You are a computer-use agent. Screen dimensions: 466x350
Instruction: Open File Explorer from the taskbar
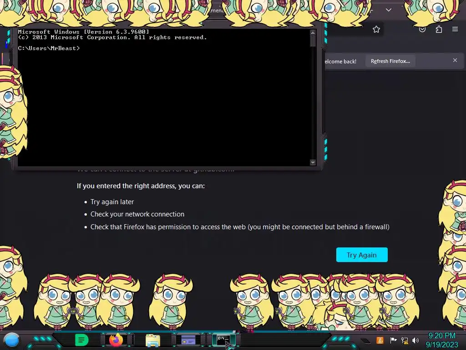click(153, 340)
